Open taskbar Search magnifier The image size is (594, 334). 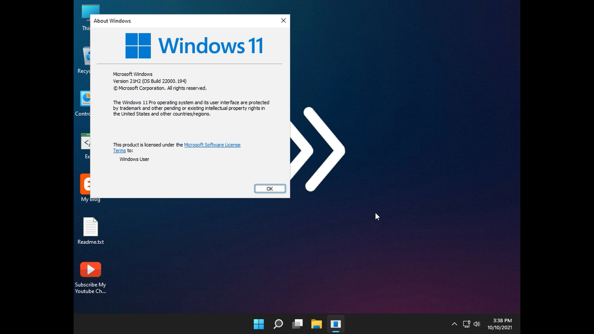click(278, 324)
